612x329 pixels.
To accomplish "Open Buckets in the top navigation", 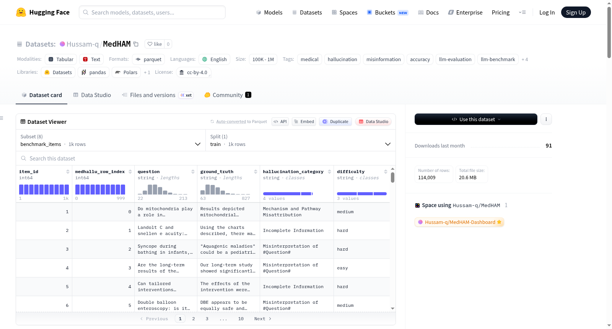I will [387, 12].
